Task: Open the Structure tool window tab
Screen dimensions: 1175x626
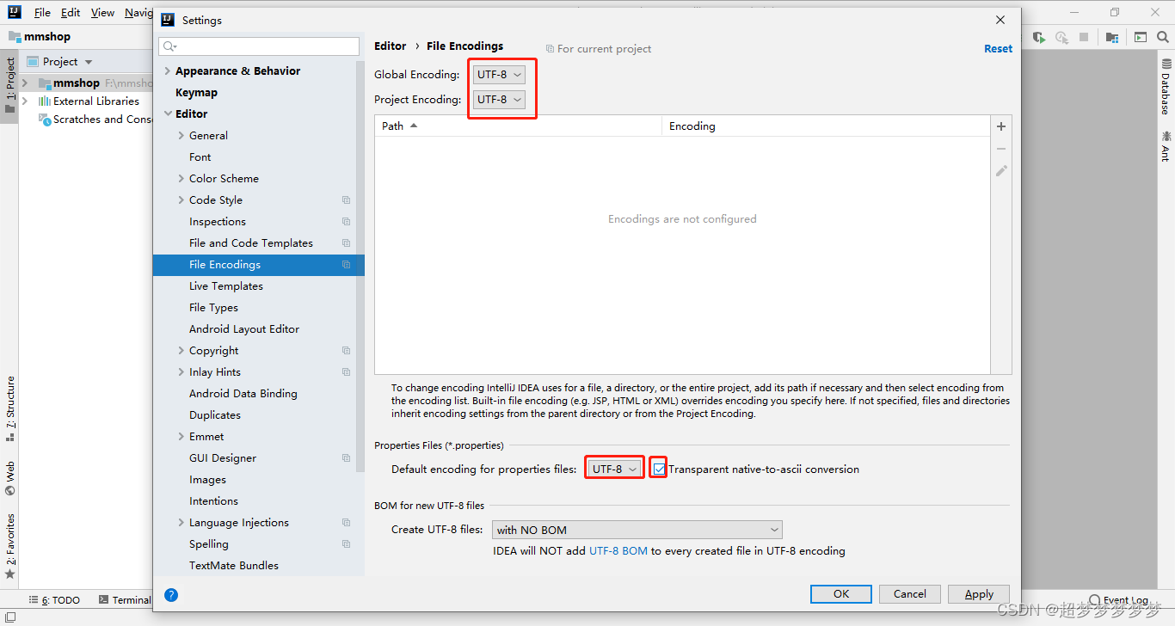Action: point(9,408)
